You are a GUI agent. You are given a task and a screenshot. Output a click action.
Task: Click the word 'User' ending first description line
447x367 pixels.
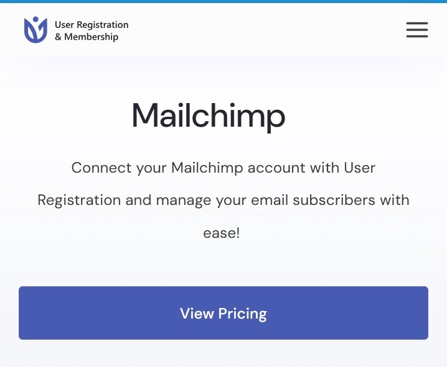coord(360,168)
